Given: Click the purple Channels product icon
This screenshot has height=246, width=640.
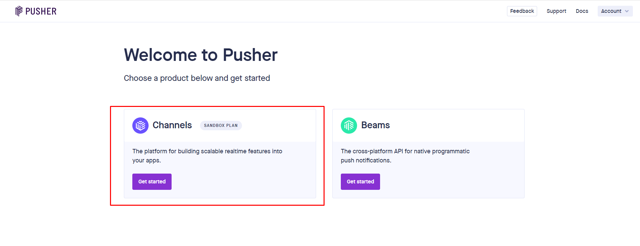Looking at the screenshot, I should pyautogui.click(x=140, y=126).
